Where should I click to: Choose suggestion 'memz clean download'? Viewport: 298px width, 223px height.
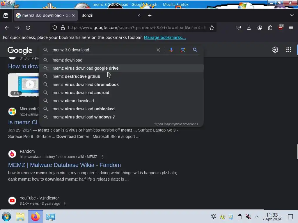click(x=121, y=101)
